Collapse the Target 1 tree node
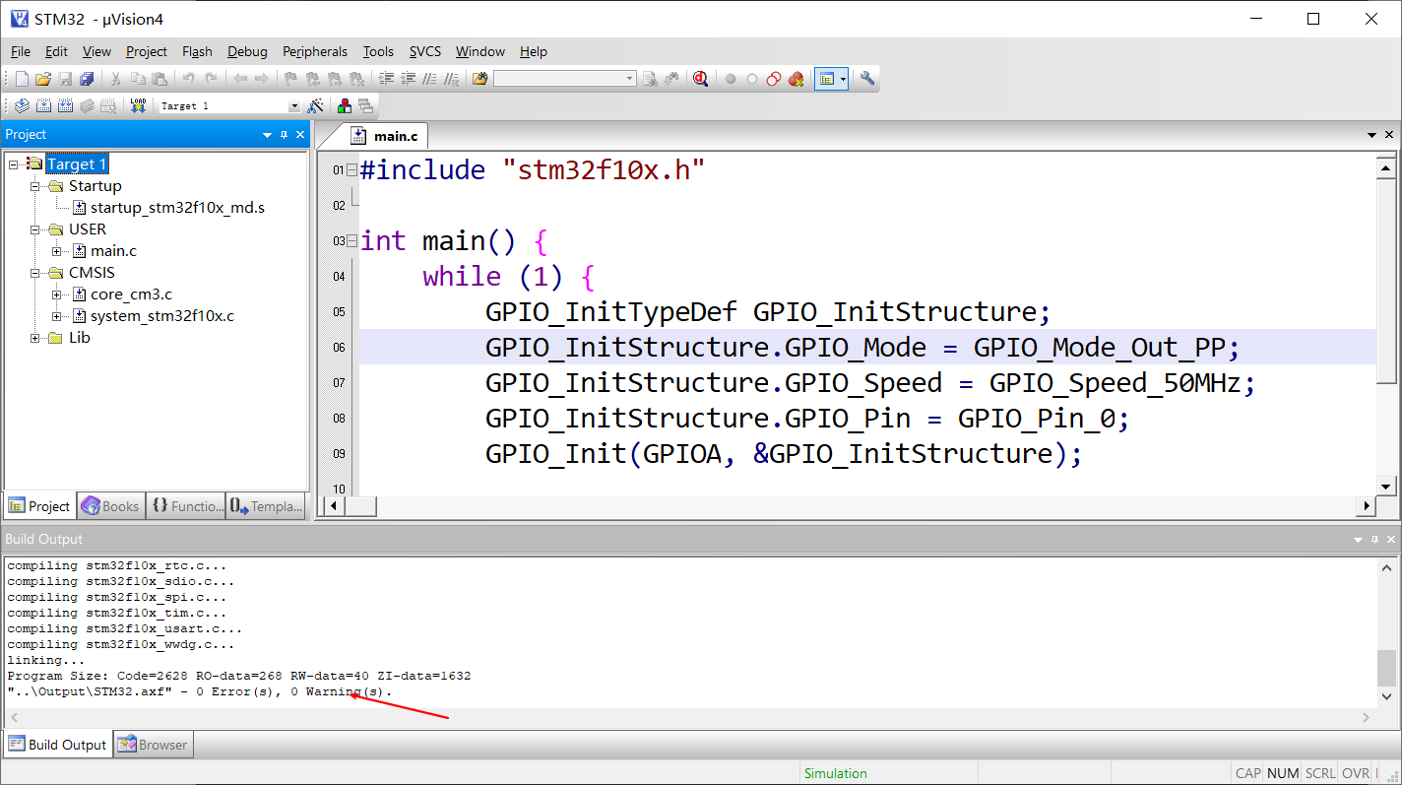 pyautogui.click(x=14, y=164)
